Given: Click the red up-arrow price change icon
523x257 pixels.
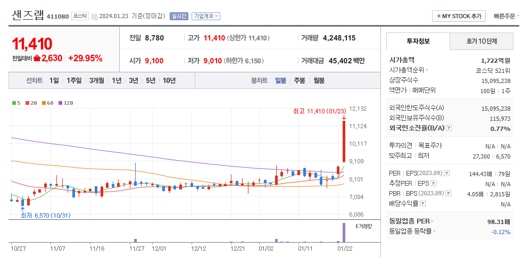Looking at the screenshot, I should coord(37,58).
